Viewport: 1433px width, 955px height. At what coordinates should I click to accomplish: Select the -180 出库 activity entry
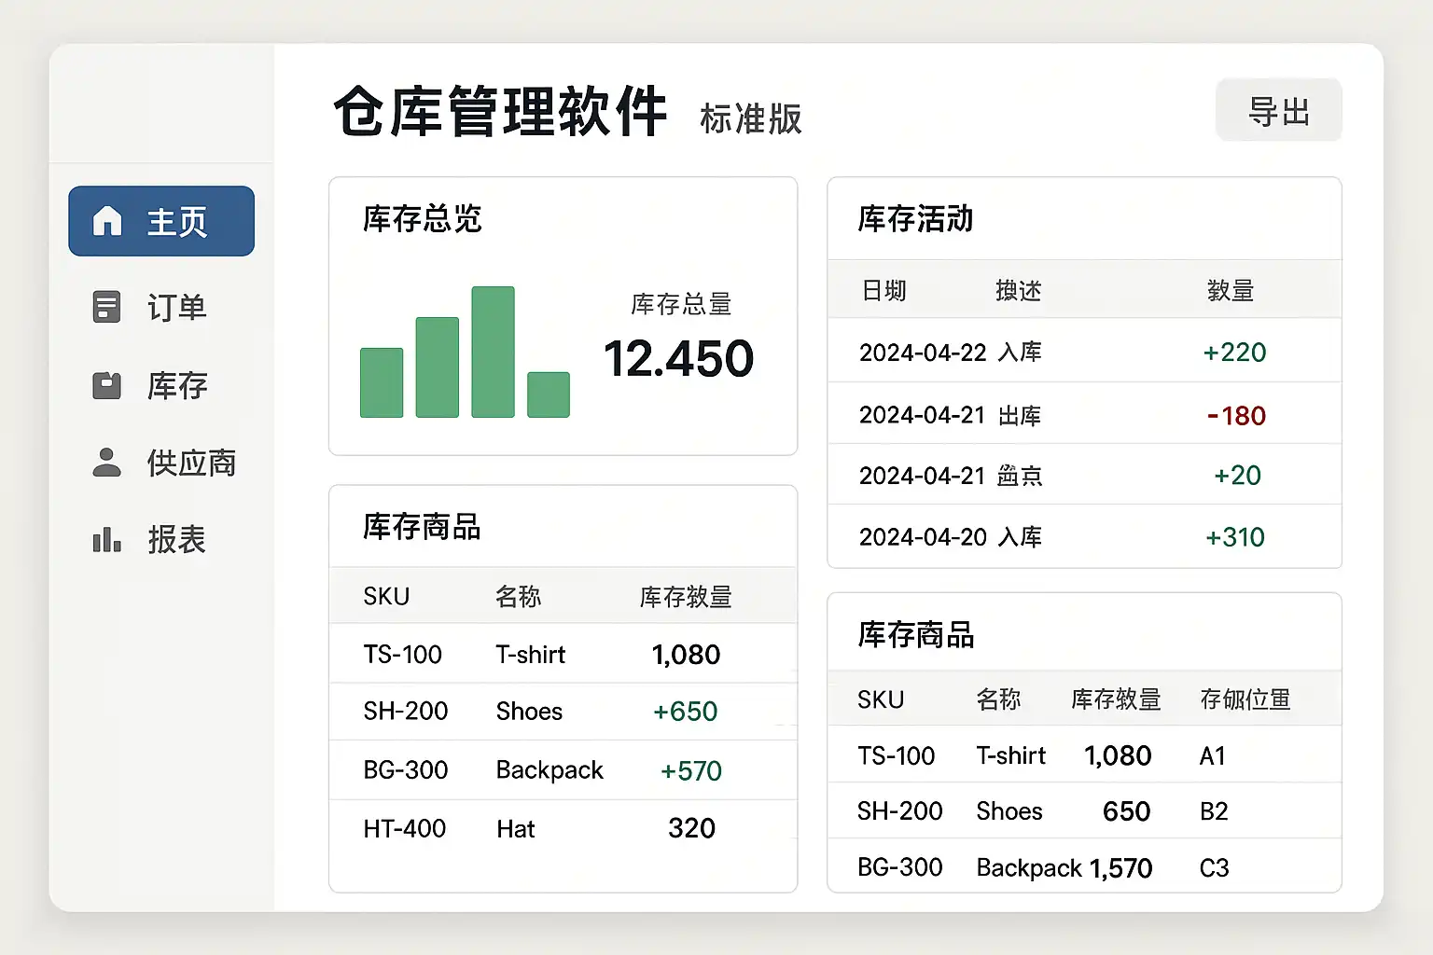tap(1235, 415)
